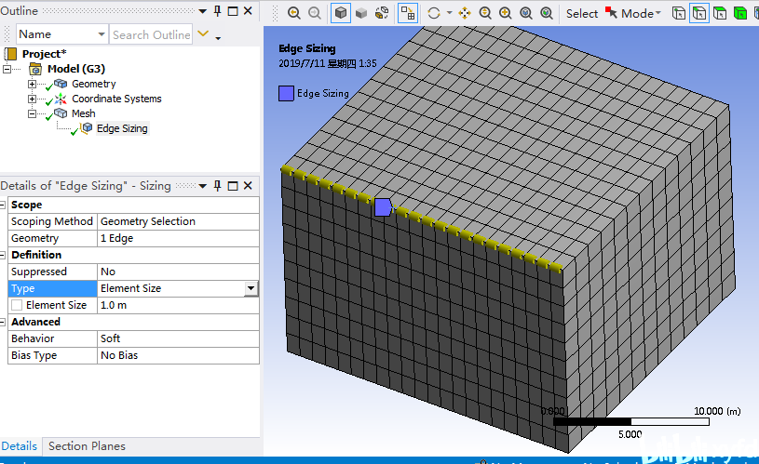Click Geometry field showing 1 Edge
This screenshot has width=759, height=464.
click(178, 238)
